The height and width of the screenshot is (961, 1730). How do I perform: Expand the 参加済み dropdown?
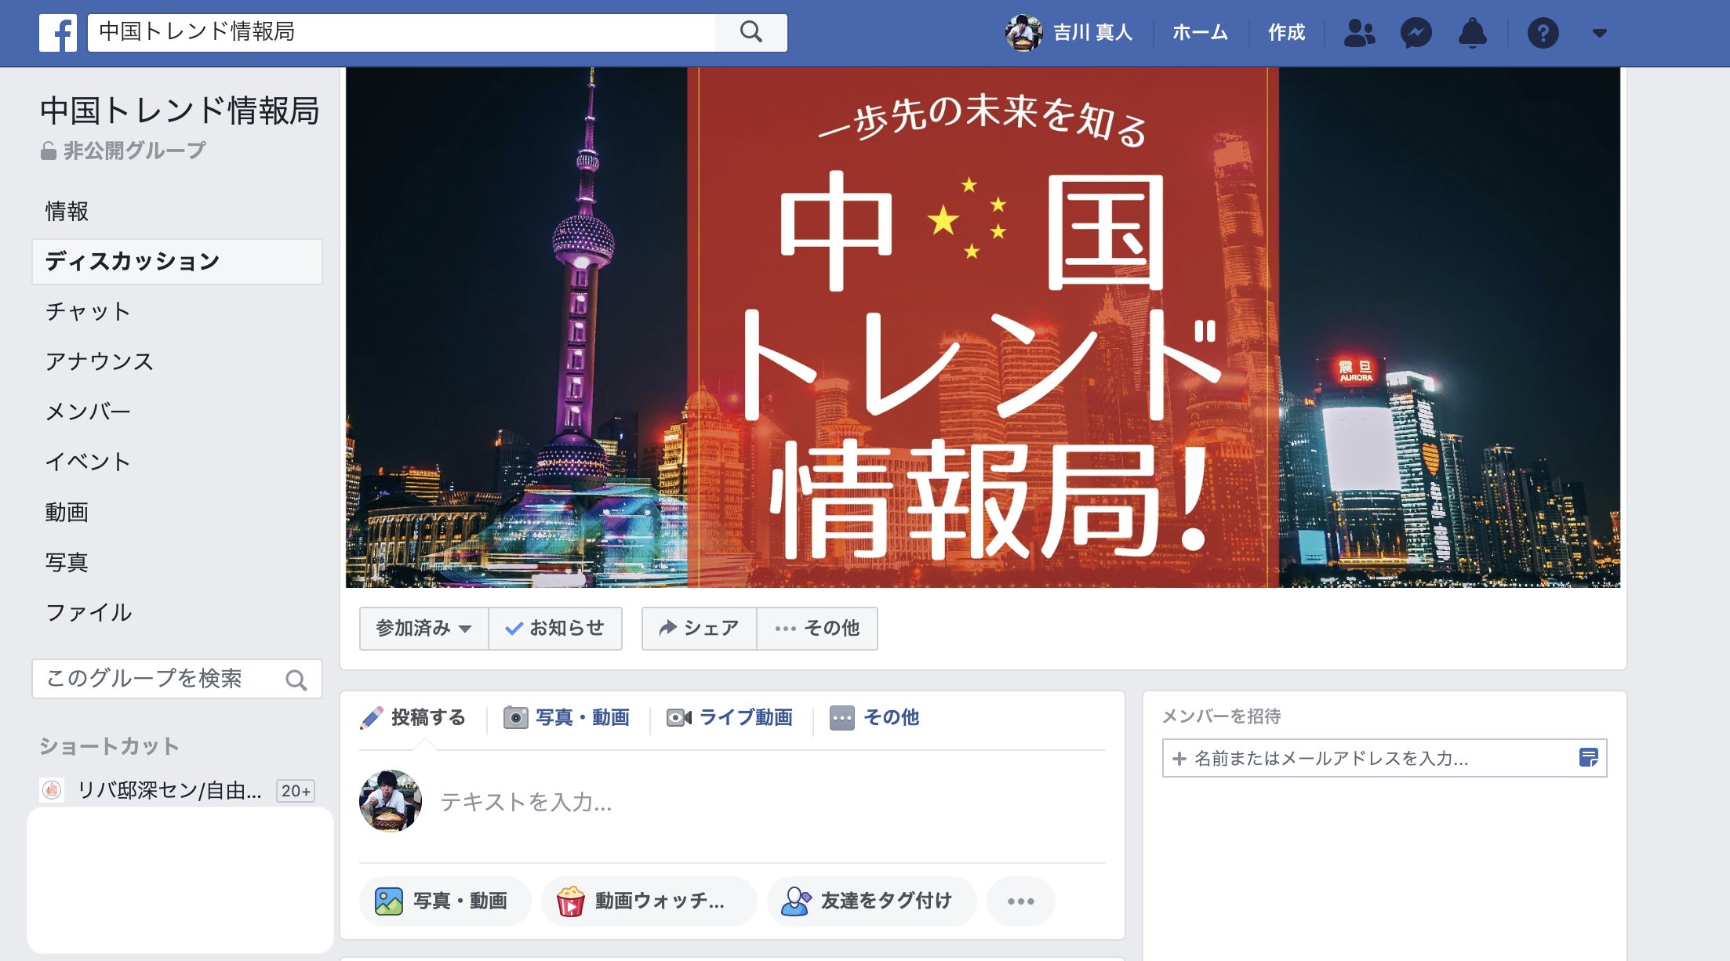[x=423, y=628]
